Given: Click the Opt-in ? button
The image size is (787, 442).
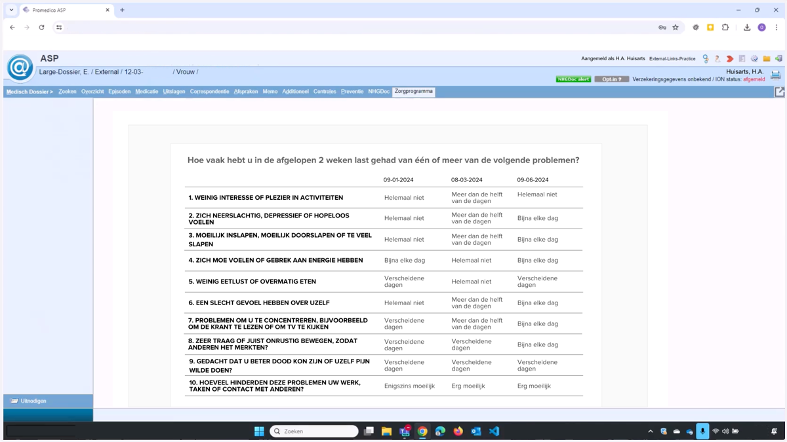Looking at the screenshot, I should 612,79.
